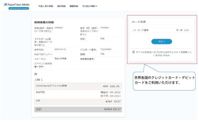Click the 合計 total row
Viewport: 199px width, 122px height.
78,109
